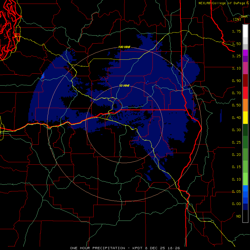250x250 pixels.
Task: Click the black ND legend segment
Action: tap(245, 216)
